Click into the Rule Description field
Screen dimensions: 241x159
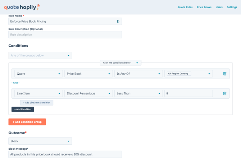pos(65,35)
